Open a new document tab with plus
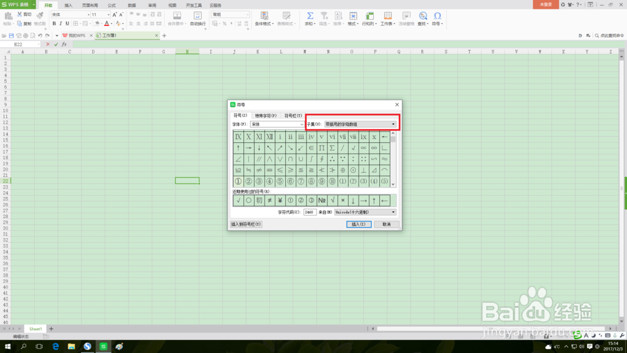Screen dimensions: 627x353 164,36
